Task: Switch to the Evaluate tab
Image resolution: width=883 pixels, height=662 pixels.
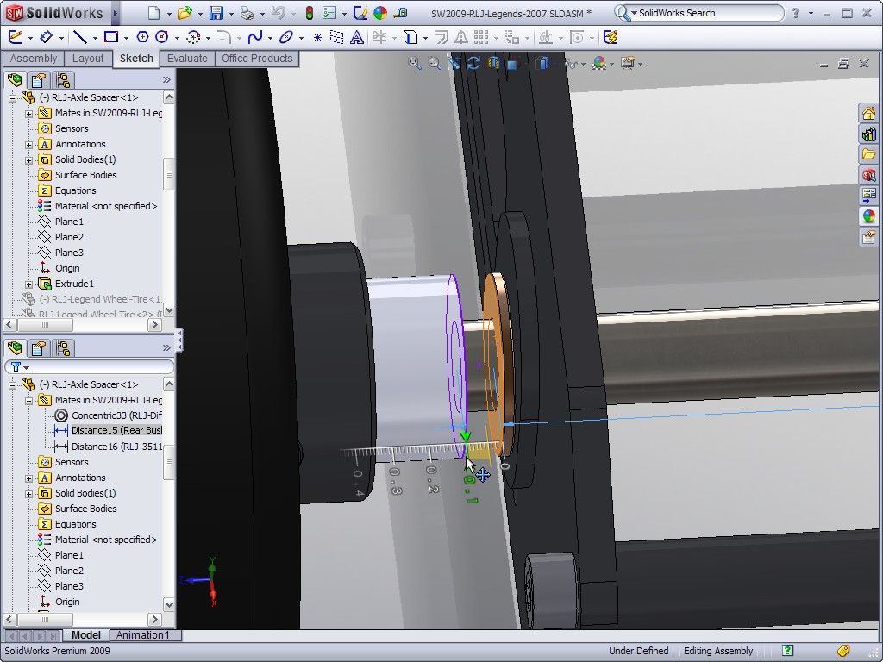Action: point(187,59)
